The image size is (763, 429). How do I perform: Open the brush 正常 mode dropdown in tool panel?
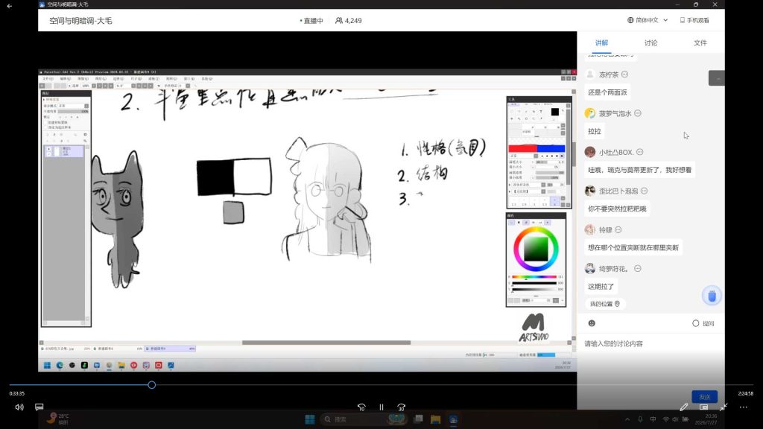click(524, 156)
